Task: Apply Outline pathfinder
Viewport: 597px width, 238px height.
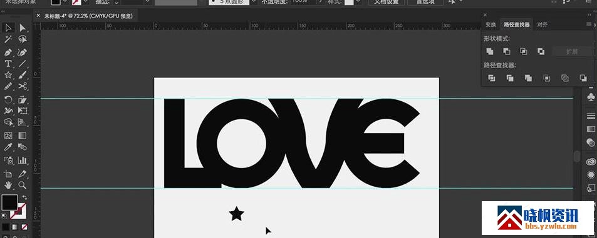Action: pos(565,78)
